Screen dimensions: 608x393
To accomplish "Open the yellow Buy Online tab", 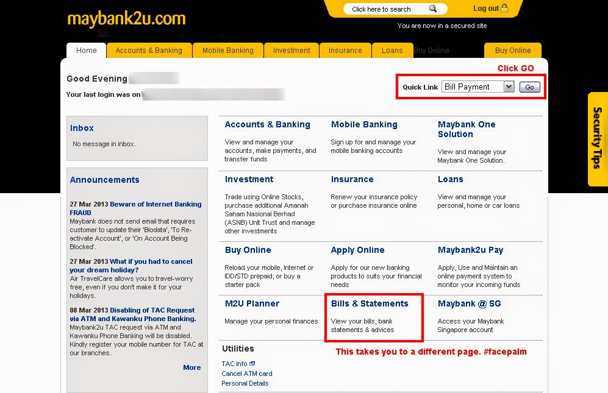I will click(513, 51).
